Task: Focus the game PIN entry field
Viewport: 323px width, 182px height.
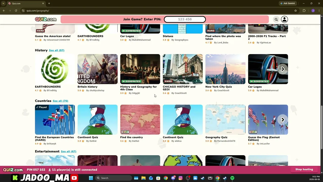Action: [185, 19]
